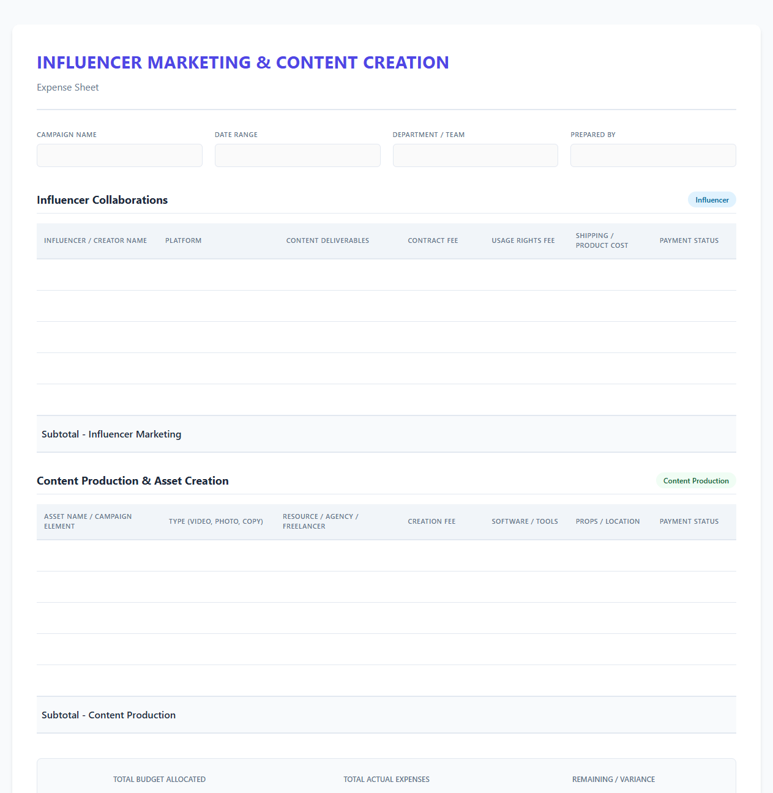
Task: Click the Remaining / Variance label
Action: click(613, 780)
